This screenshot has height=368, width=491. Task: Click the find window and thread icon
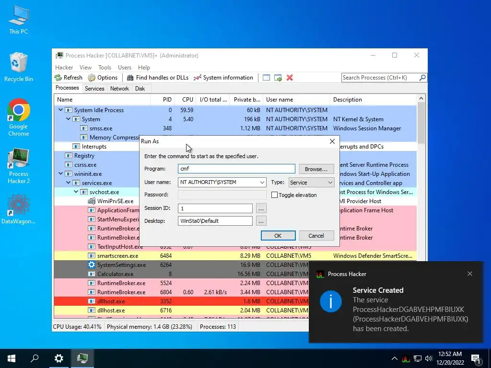point(278,78)
